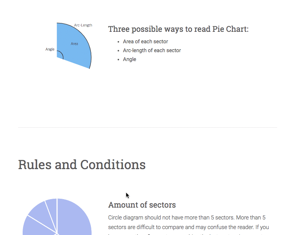
Task: Click the 'Amount of sectors' subheading
Action: pos(142,205)
